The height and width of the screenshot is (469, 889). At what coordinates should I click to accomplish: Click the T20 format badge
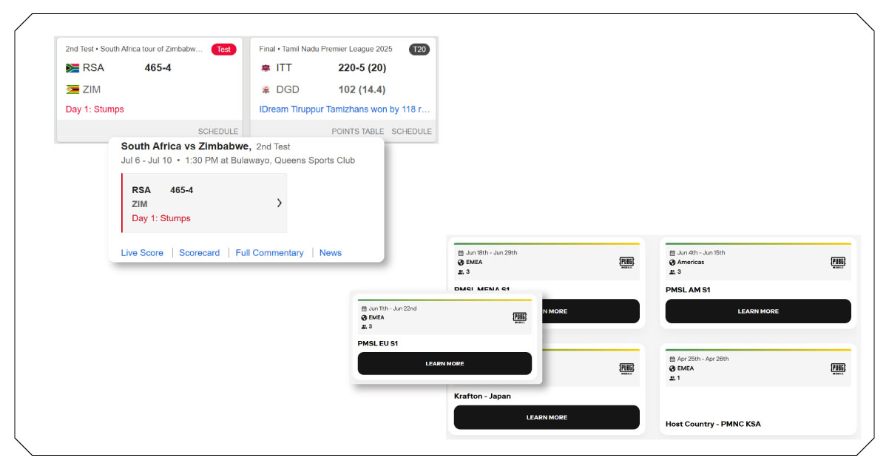419,50
